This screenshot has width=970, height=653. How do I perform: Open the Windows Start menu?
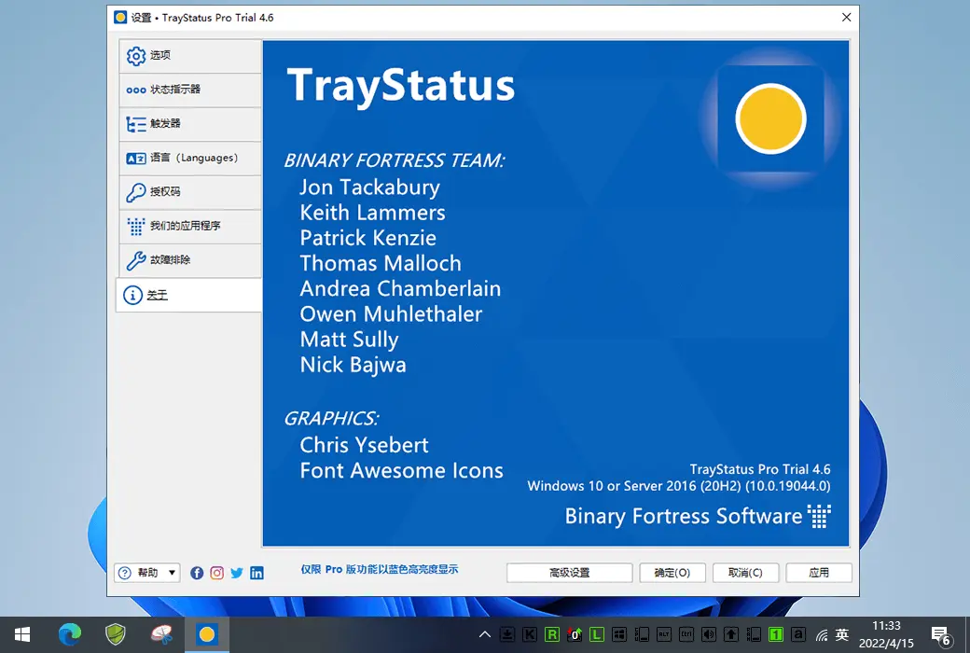[22, 634]
